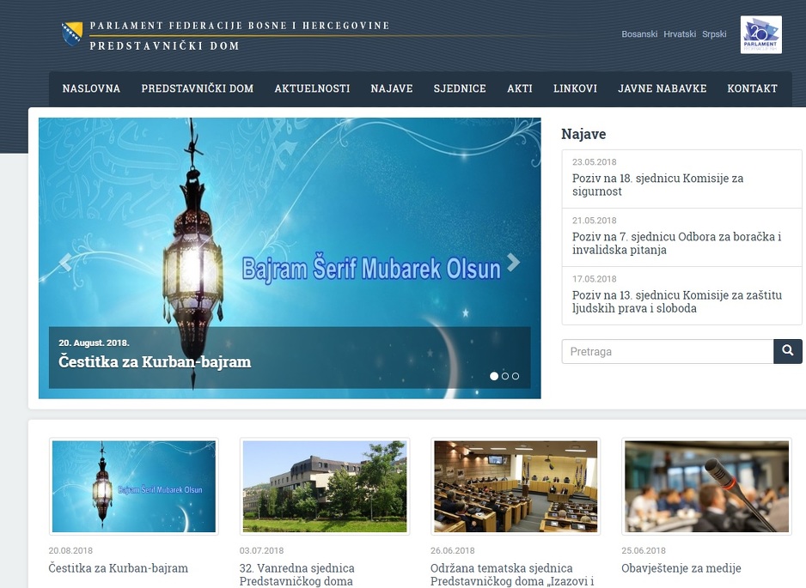
Task: Open the Sjednice menu item
Action: [460, 88]
